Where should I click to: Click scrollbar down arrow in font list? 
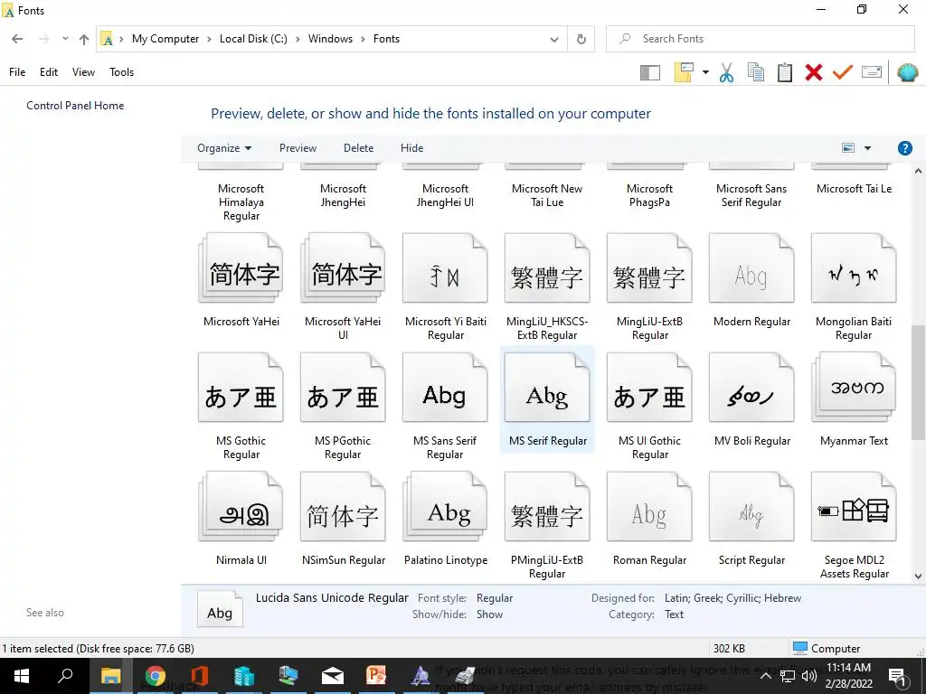point(918,576)
